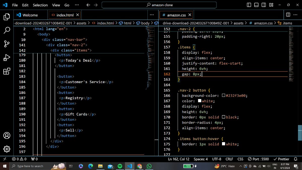Image resolution: width=302 pixels, height=170 pixels.
Task: Go to line via Ln 162, Col 12
Action: click(x=179, y=159)
